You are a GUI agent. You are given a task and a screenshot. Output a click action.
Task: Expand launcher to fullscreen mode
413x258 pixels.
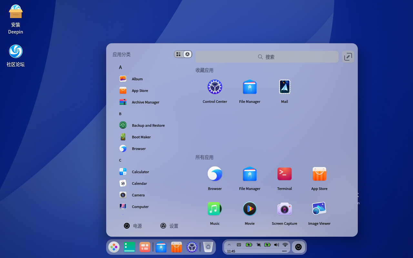coord(348,56)
